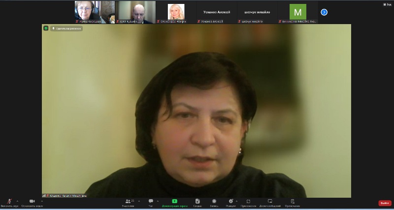Open audio options arrow beside microphone

(17, 201)
